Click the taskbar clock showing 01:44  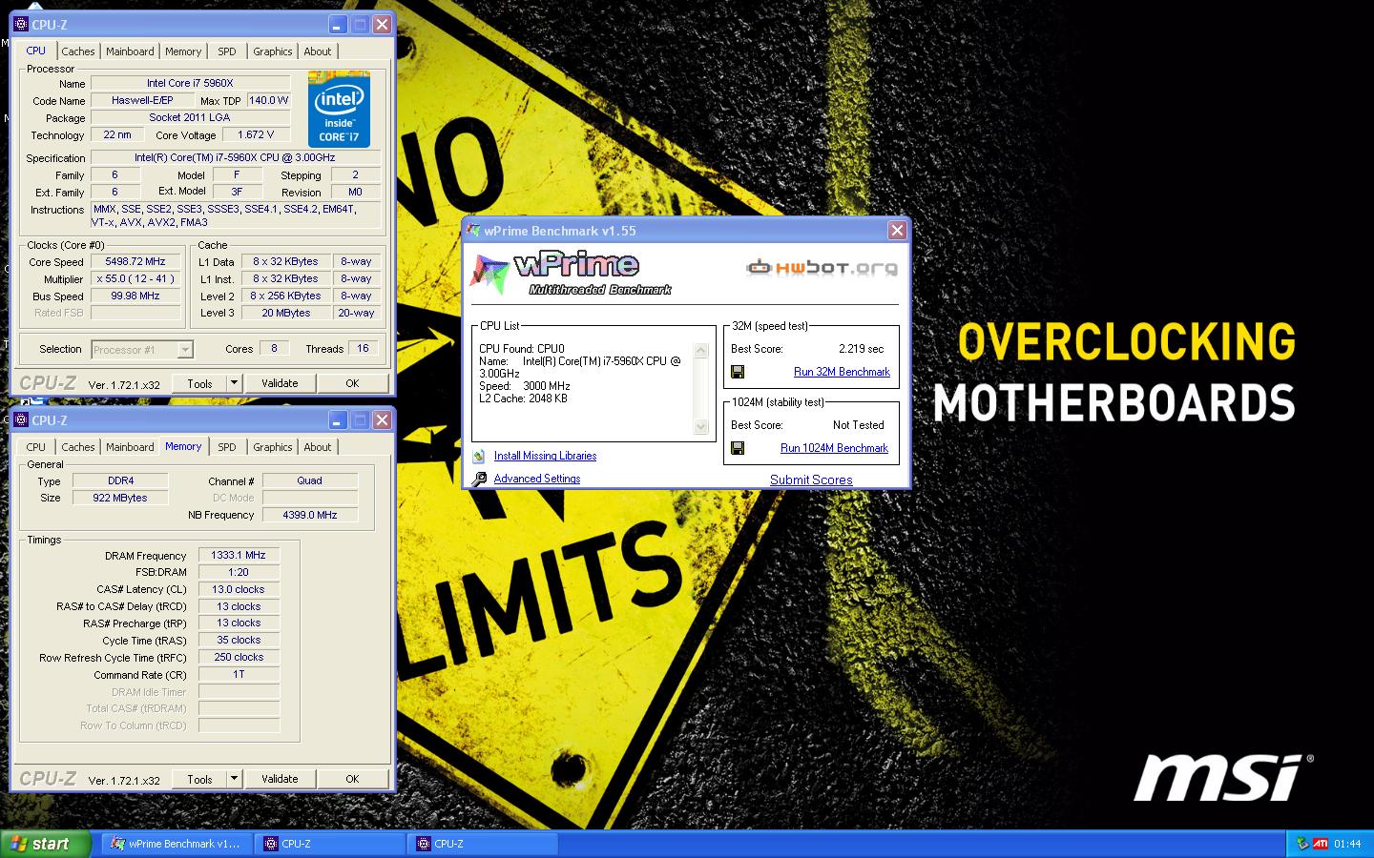(x=1347, y=844)
